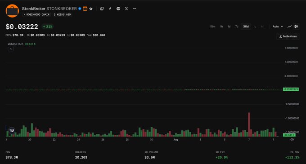
Task: Add StonkBroker to favorites with the star
Action: tap(91, 9)
